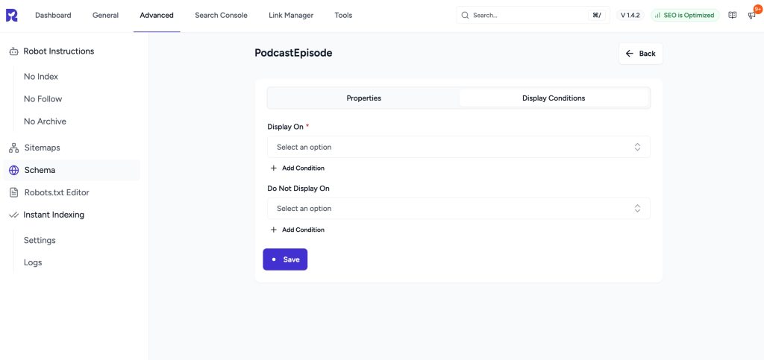
Task: Switch to the Properties tab
Action: (363, 98)
